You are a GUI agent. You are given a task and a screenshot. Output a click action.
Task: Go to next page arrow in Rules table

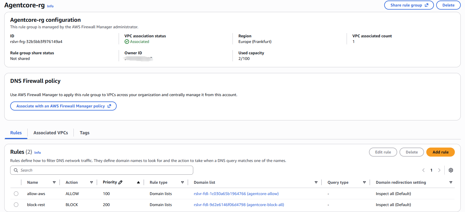pyautogui.click(x=439, y=170)
